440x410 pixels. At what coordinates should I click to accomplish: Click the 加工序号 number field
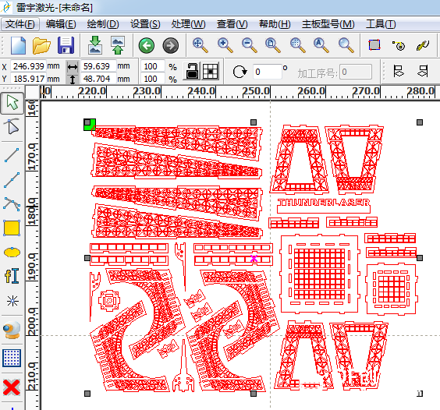(356, 72)
